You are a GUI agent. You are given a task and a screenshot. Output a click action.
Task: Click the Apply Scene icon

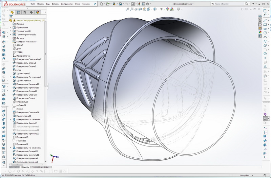tap(172, 9)
